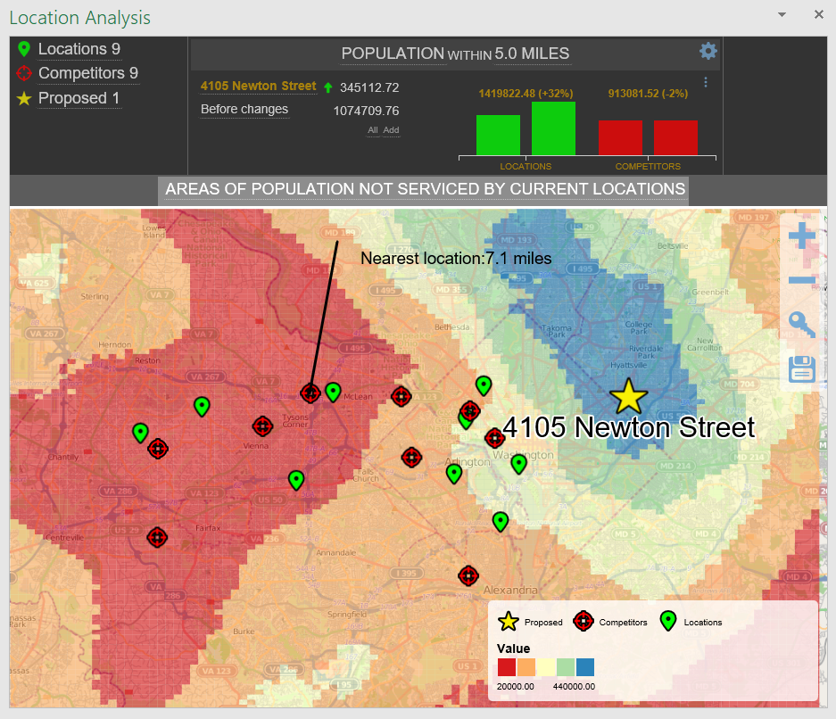
Task: Click the green location pin at Arlington
Action: 454,474
